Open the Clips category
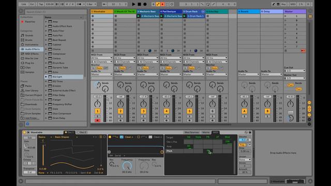The image size is (331, 186). 27,68
